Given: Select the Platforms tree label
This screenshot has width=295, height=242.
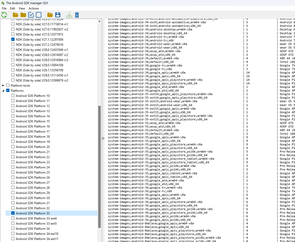Looking at the screenshot, I should tap(17, 91).
